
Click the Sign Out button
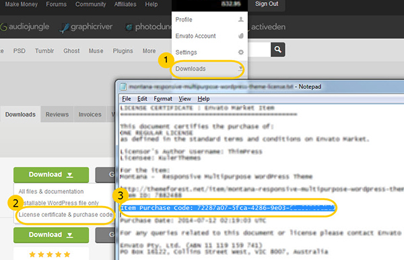(267, 4)
